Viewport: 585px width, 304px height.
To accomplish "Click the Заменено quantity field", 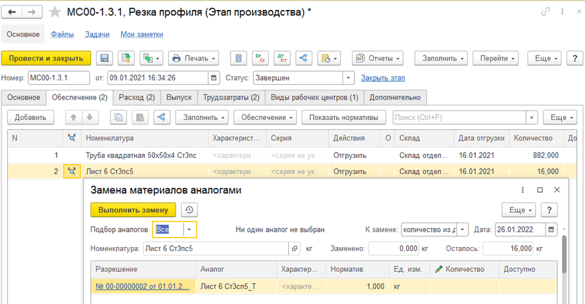I will pos(393,248).
